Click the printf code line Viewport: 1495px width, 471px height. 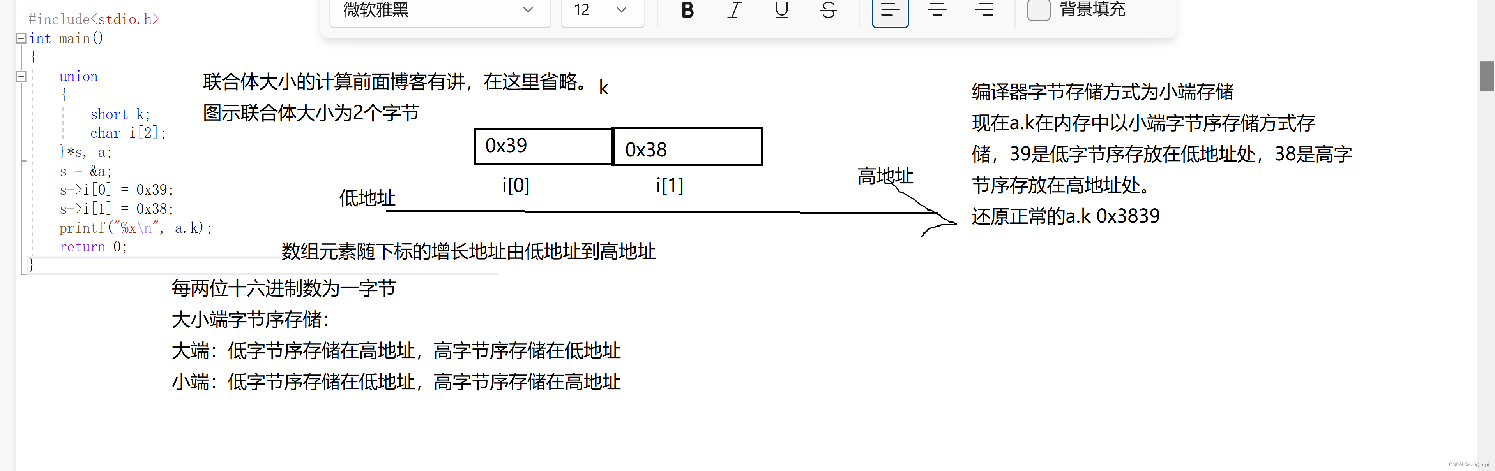tap(135, 228)
